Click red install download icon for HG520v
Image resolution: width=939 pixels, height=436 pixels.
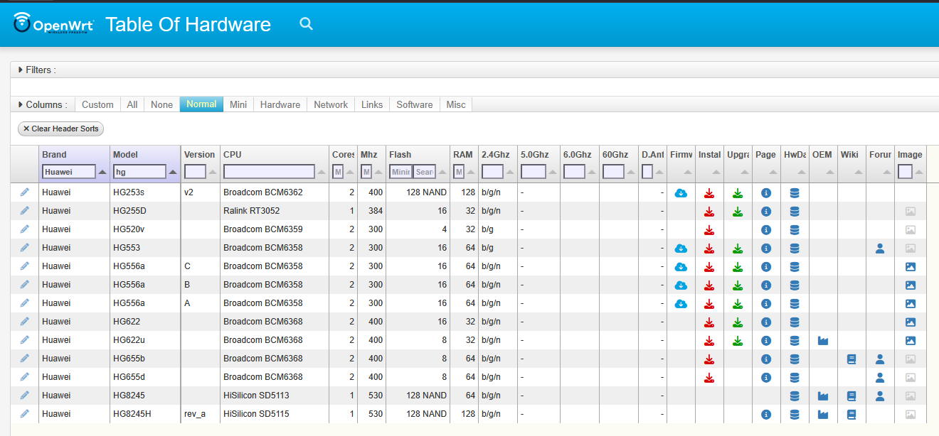pyautogui.click(x=709, y=229)
